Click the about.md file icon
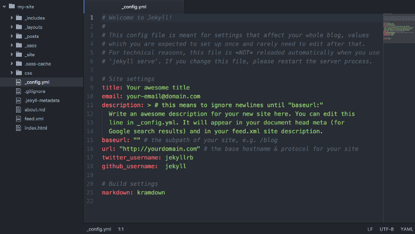This screenshot has height=234, width=415. click(18, 110)
